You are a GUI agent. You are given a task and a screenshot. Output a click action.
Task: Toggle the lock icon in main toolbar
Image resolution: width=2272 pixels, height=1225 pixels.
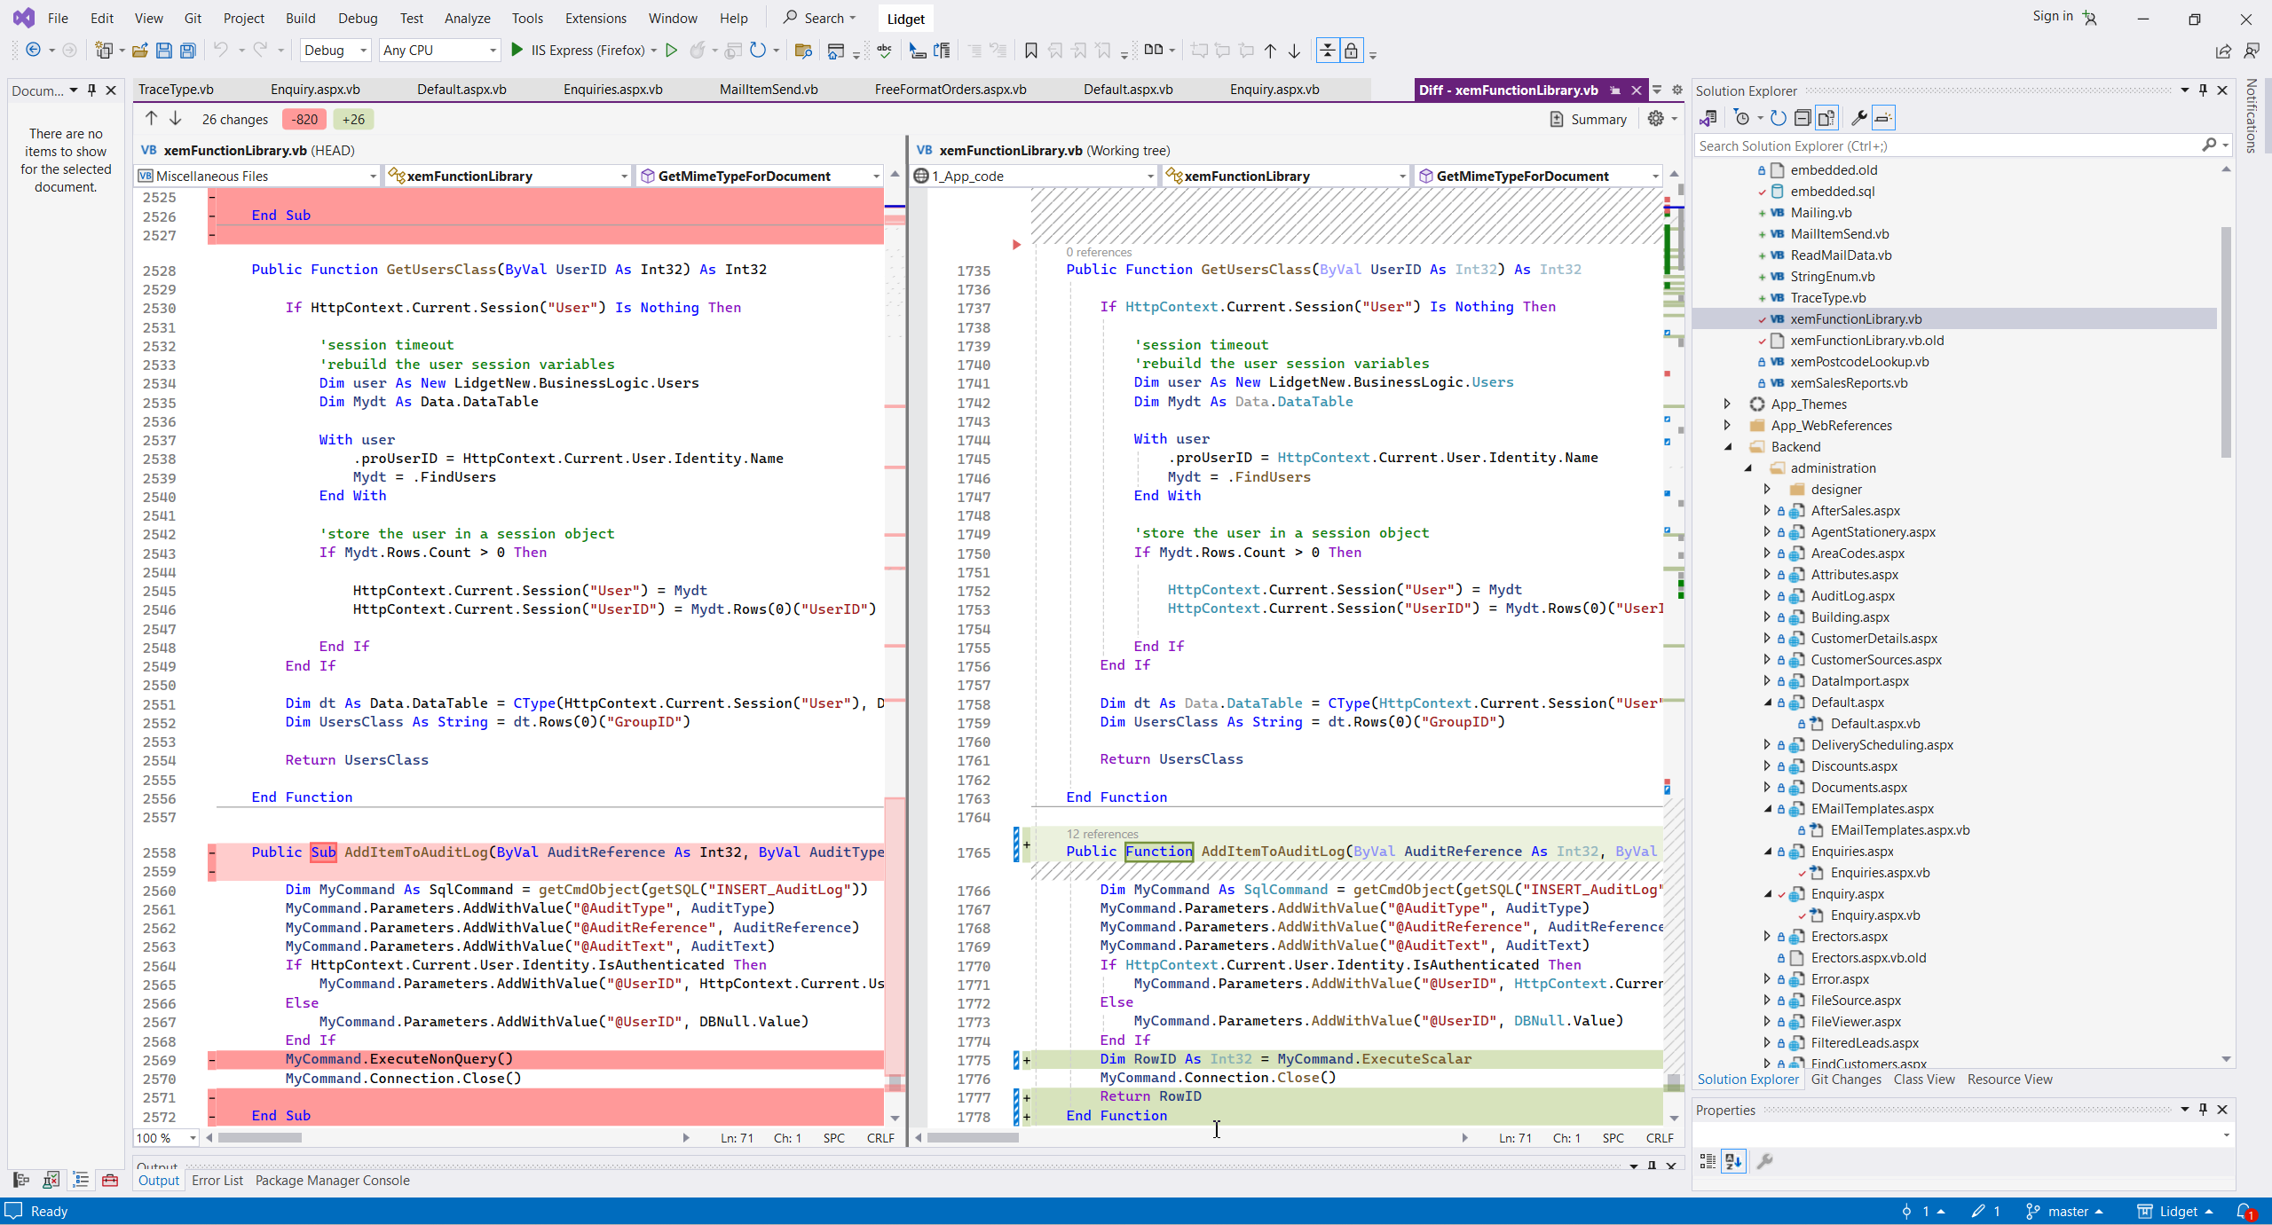tap(1351, 51)
